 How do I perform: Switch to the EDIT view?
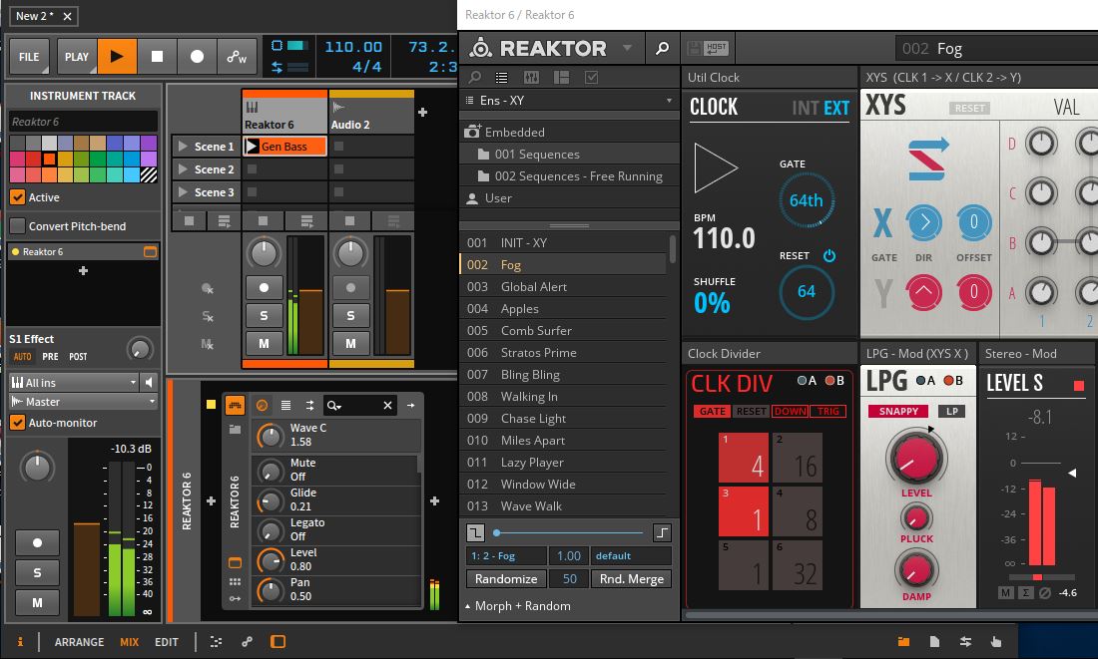tap(166, 641)
